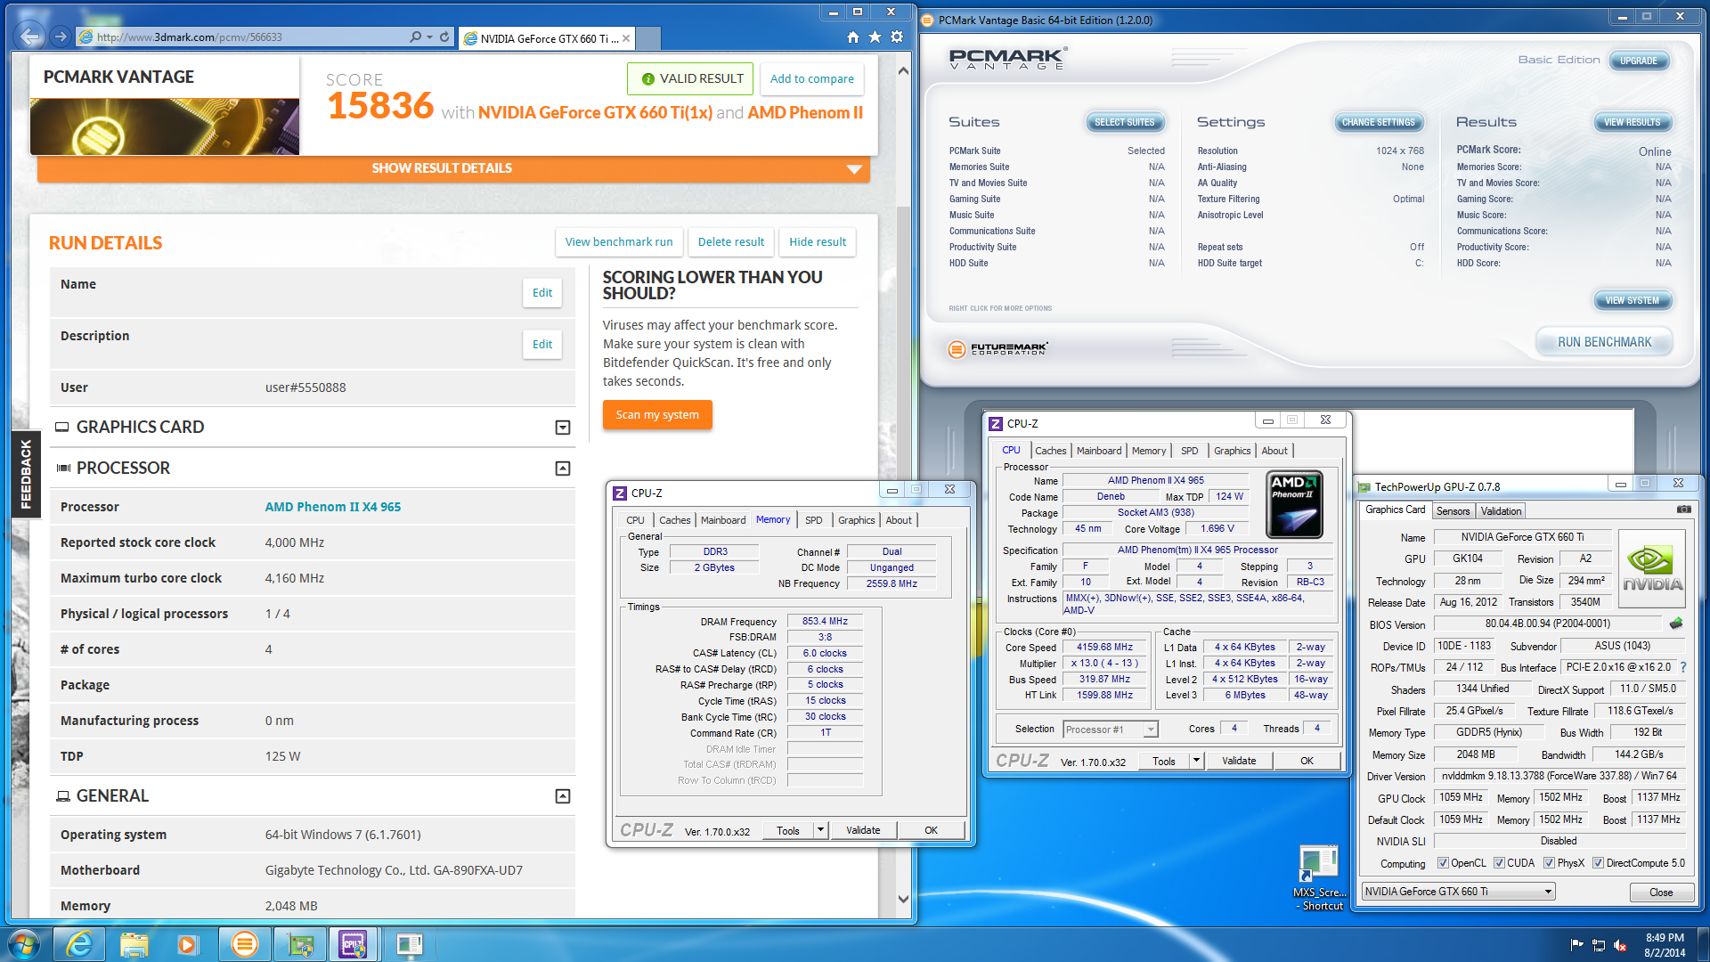The height and width of the screenshot is (962, 1710).
Task: Click the Bus Interface question mark in GPU-Z
Action: click(1682, 667)
